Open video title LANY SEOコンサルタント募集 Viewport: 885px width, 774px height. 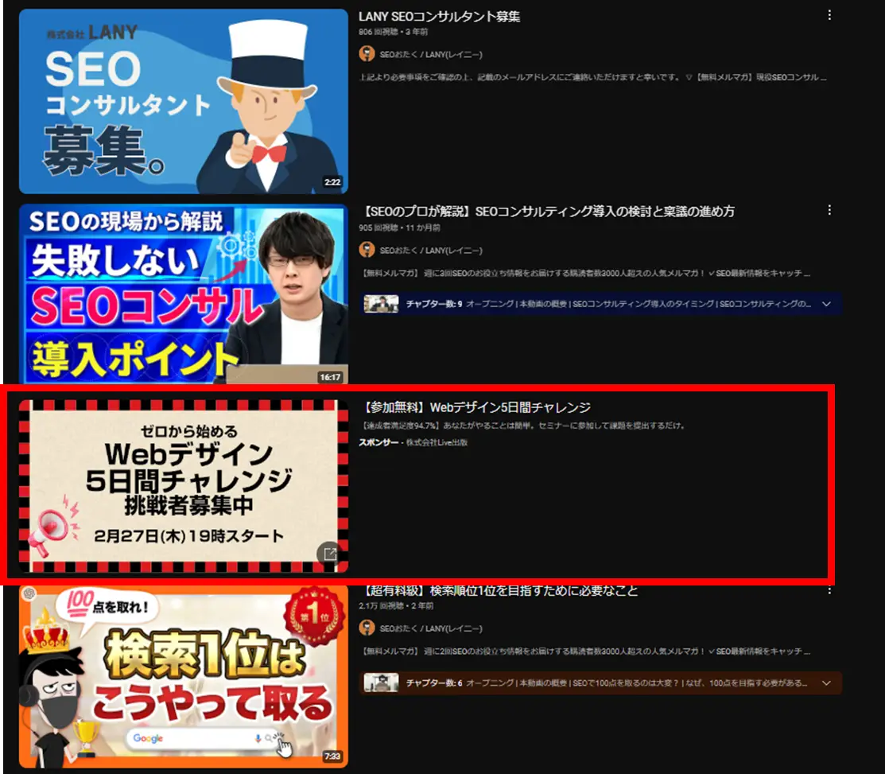[x=439, y=17]
